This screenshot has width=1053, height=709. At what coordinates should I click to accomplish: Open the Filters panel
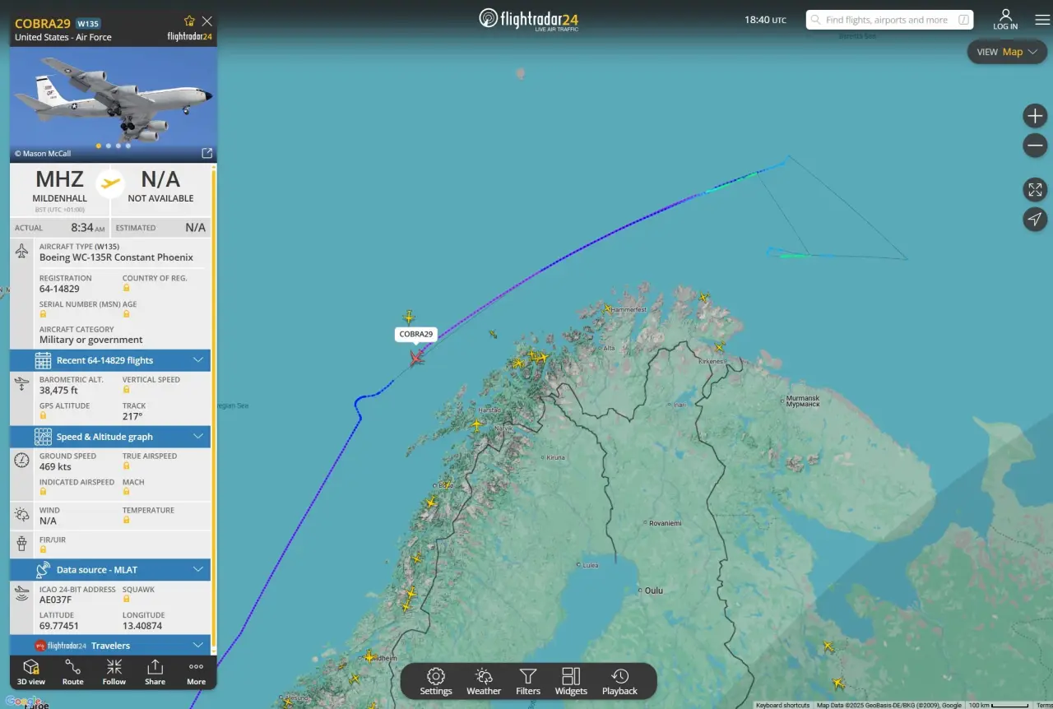pos(528,682)
